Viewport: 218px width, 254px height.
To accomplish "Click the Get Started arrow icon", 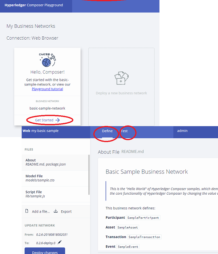I will point(57,120).
